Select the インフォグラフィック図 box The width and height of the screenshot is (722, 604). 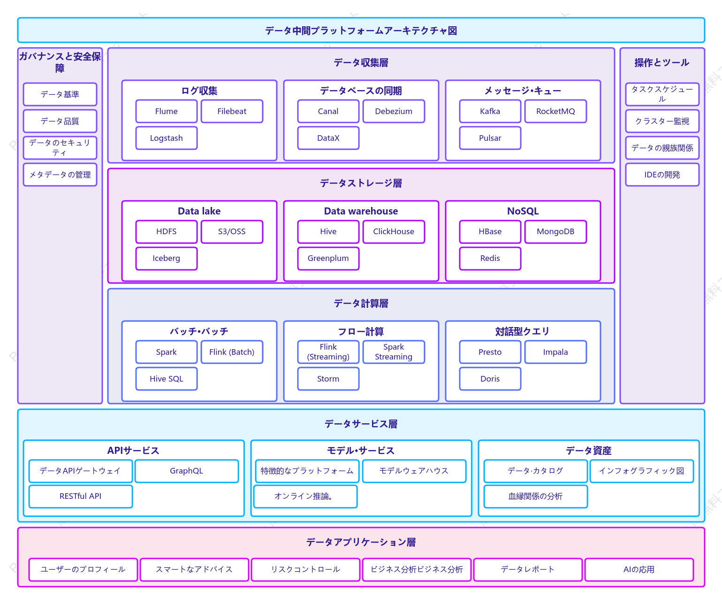(x=642, y=471)
